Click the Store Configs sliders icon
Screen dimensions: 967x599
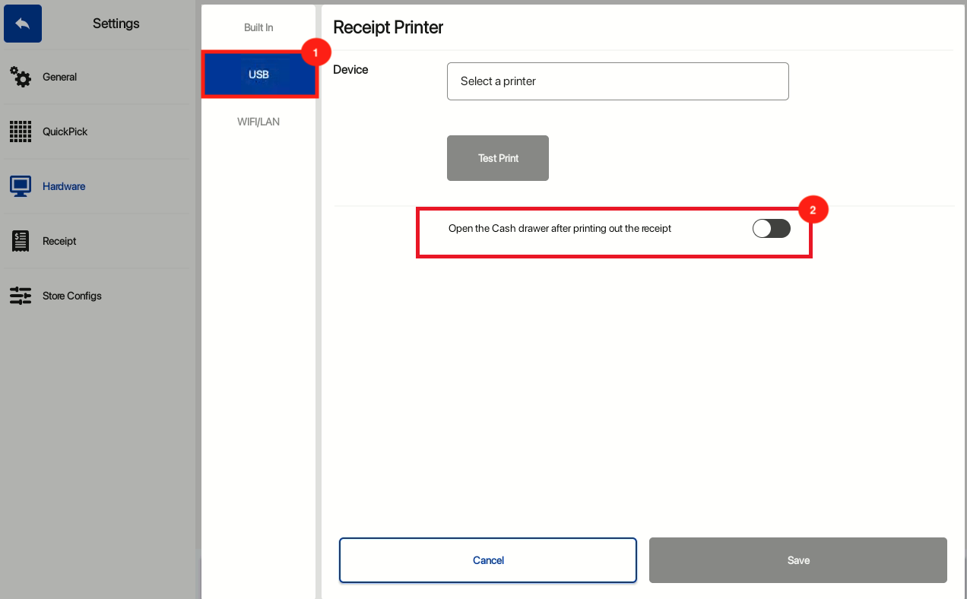click(21, 296)
